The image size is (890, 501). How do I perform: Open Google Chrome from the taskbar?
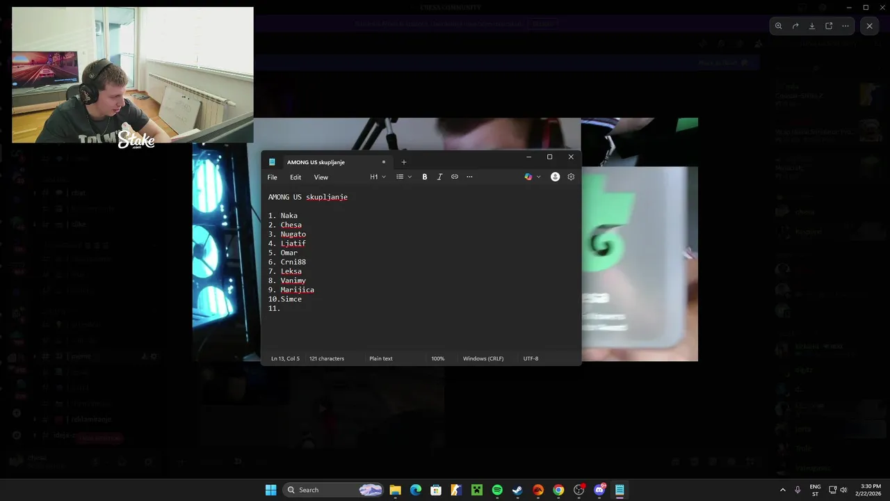pyautogui.click(x=558, y=490)
